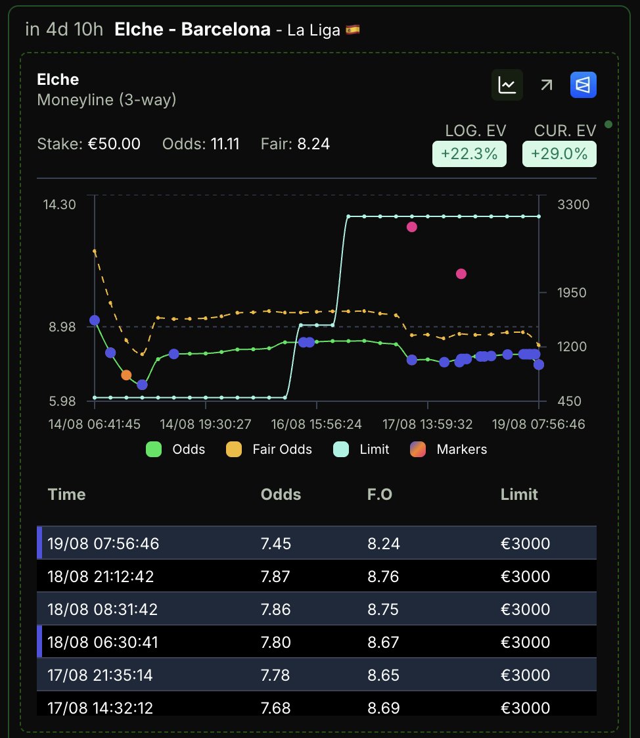This screenshot has width=640, height=738.
Task: Click the mint Limit legend swatch
Action: click(x=341, y=449)
